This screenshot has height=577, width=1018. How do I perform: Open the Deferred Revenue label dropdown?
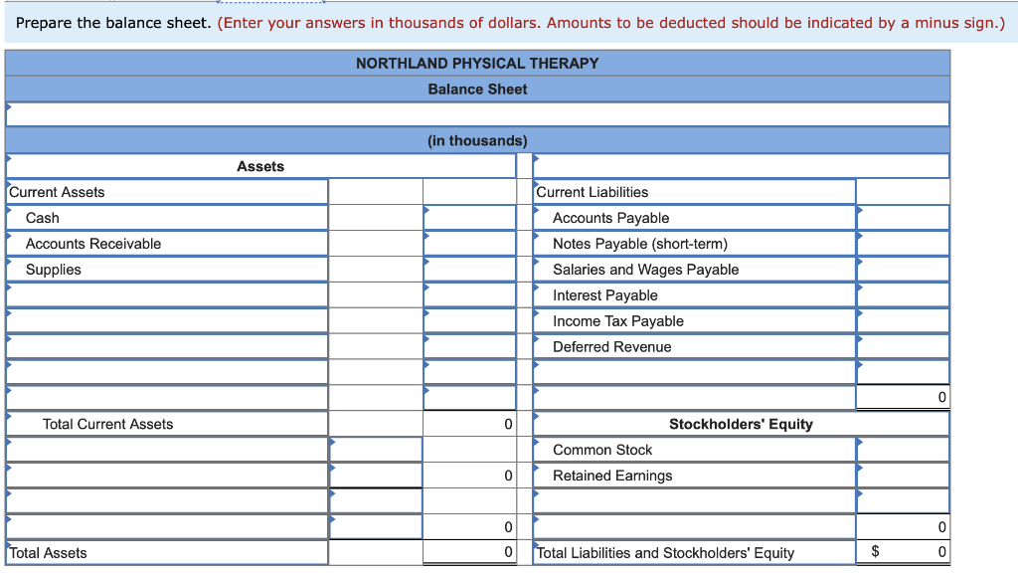pos(694,346)
